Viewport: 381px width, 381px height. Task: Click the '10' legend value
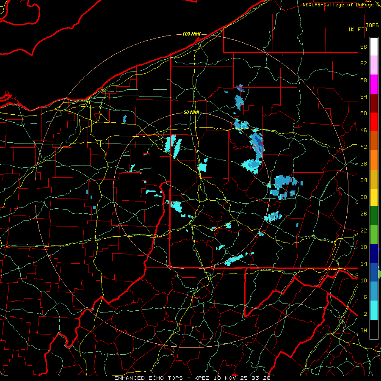point(364,280)
